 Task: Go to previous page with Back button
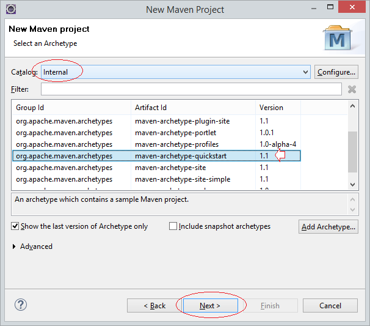[155, 305]
